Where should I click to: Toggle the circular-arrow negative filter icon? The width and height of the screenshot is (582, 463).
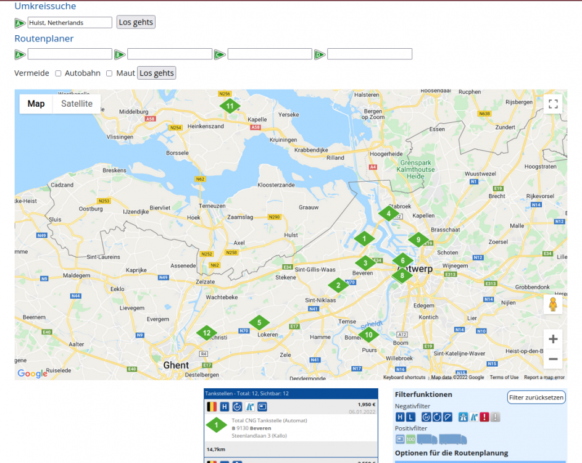pyautogui.click(x=437, y=417)
